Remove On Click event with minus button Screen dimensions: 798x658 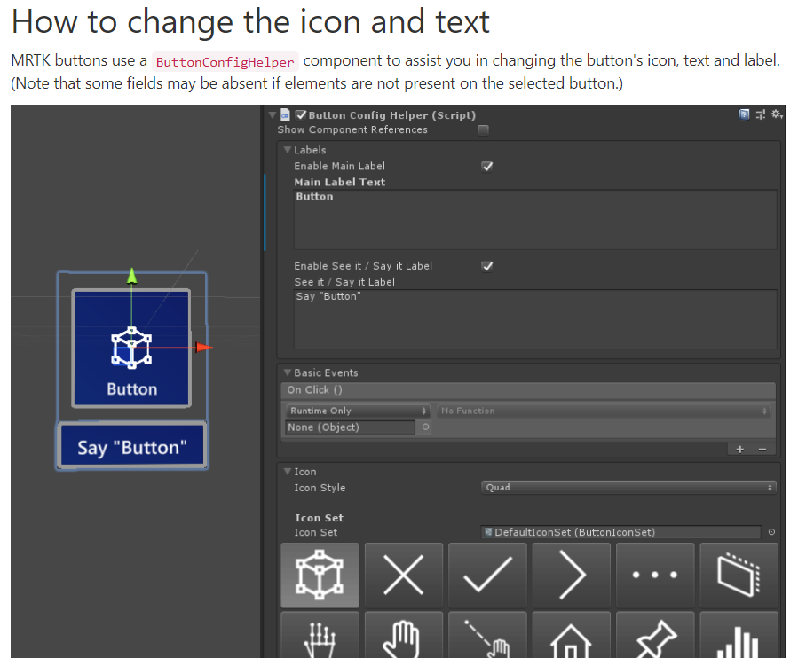[762, 449]
